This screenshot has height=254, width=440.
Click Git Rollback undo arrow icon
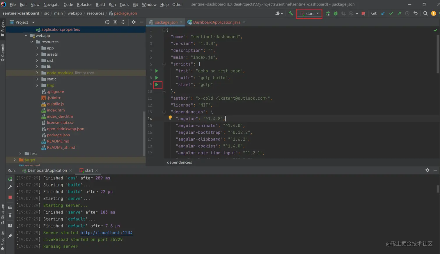click(x=416, y=13)
